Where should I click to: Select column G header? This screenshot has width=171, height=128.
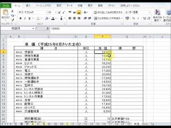tap(127, 37)
